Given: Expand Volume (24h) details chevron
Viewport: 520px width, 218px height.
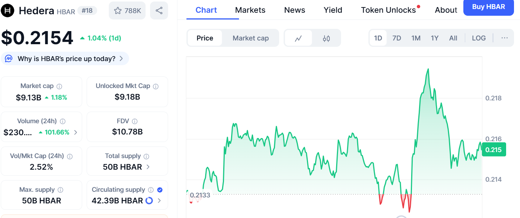Looking at the screenshot, I should [x=76, y=132].
